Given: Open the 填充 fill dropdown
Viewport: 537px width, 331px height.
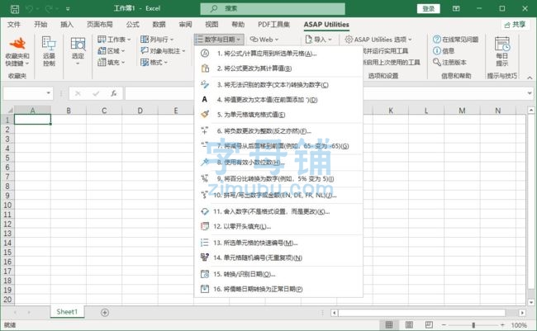Looking at the screenshot, I should coord(112,62).
